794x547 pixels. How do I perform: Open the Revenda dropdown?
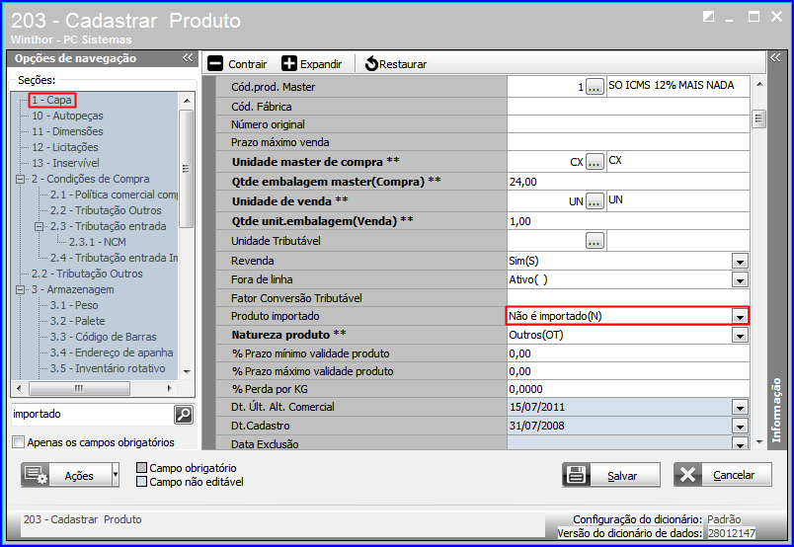click(740, 262)
